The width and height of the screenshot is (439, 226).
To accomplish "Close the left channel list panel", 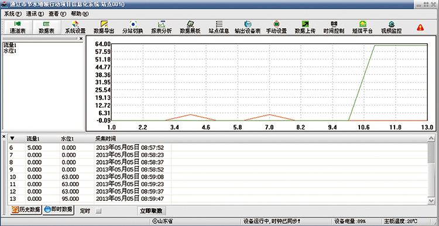I will 81,39.
